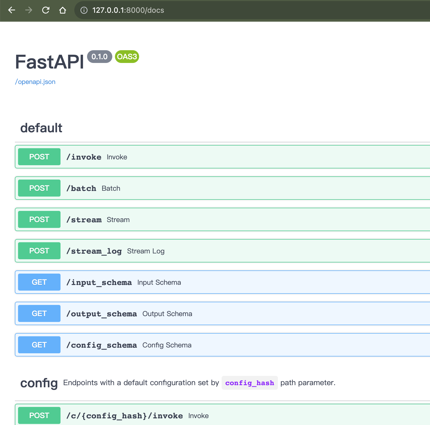Collapse the default section

(x=41, y=128)
